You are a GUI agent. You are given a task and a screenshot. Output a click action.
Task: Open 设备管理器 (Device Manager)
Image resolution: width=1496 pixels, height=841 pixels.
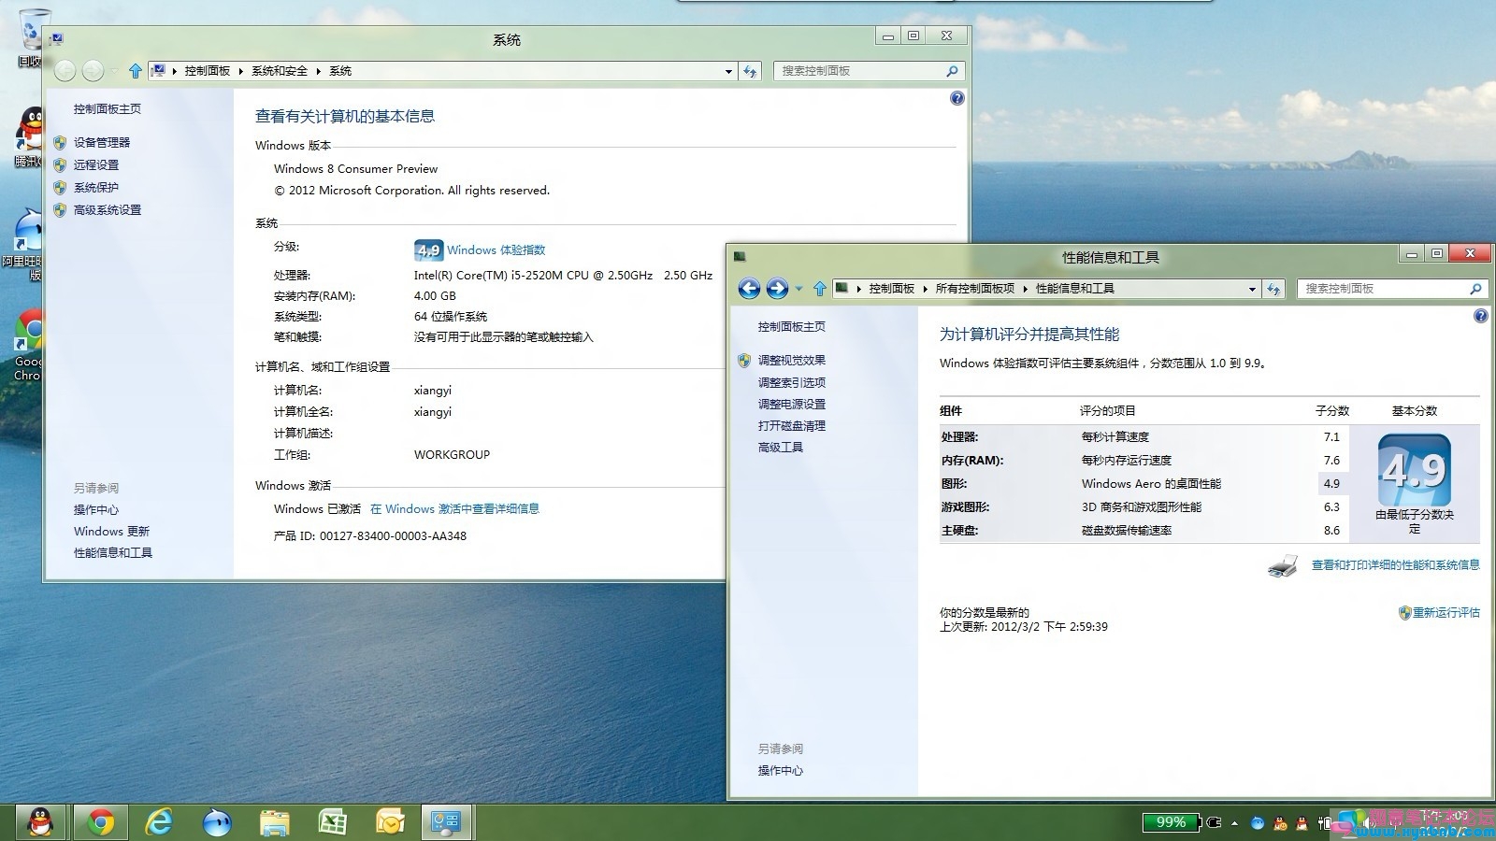102,143
